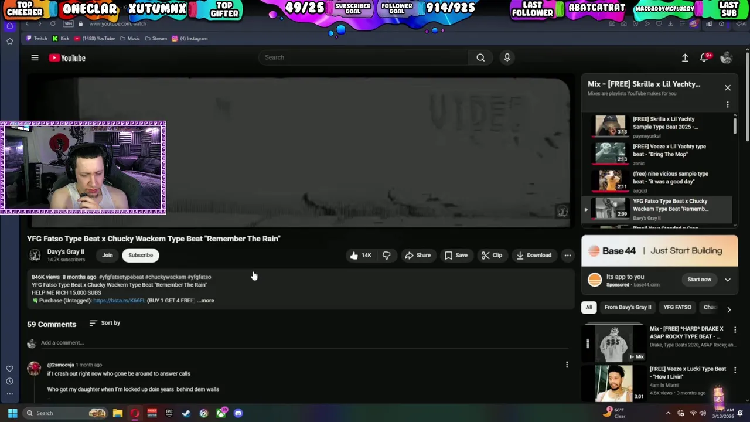Open options for @2smoovja's comment
The width and height of the screenshot is (750, 422).
click(x=567, y=365)
